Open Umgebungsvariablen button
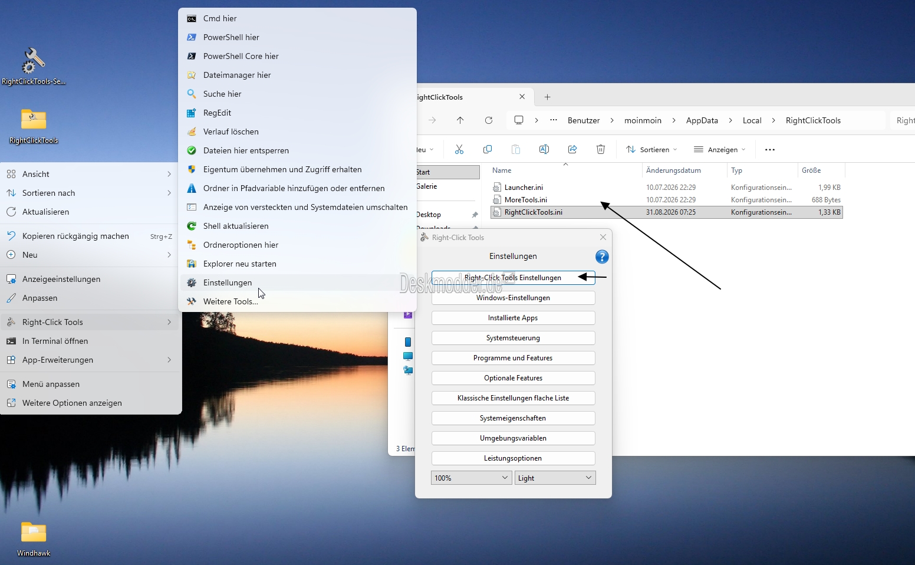 [x=513, y=438]
